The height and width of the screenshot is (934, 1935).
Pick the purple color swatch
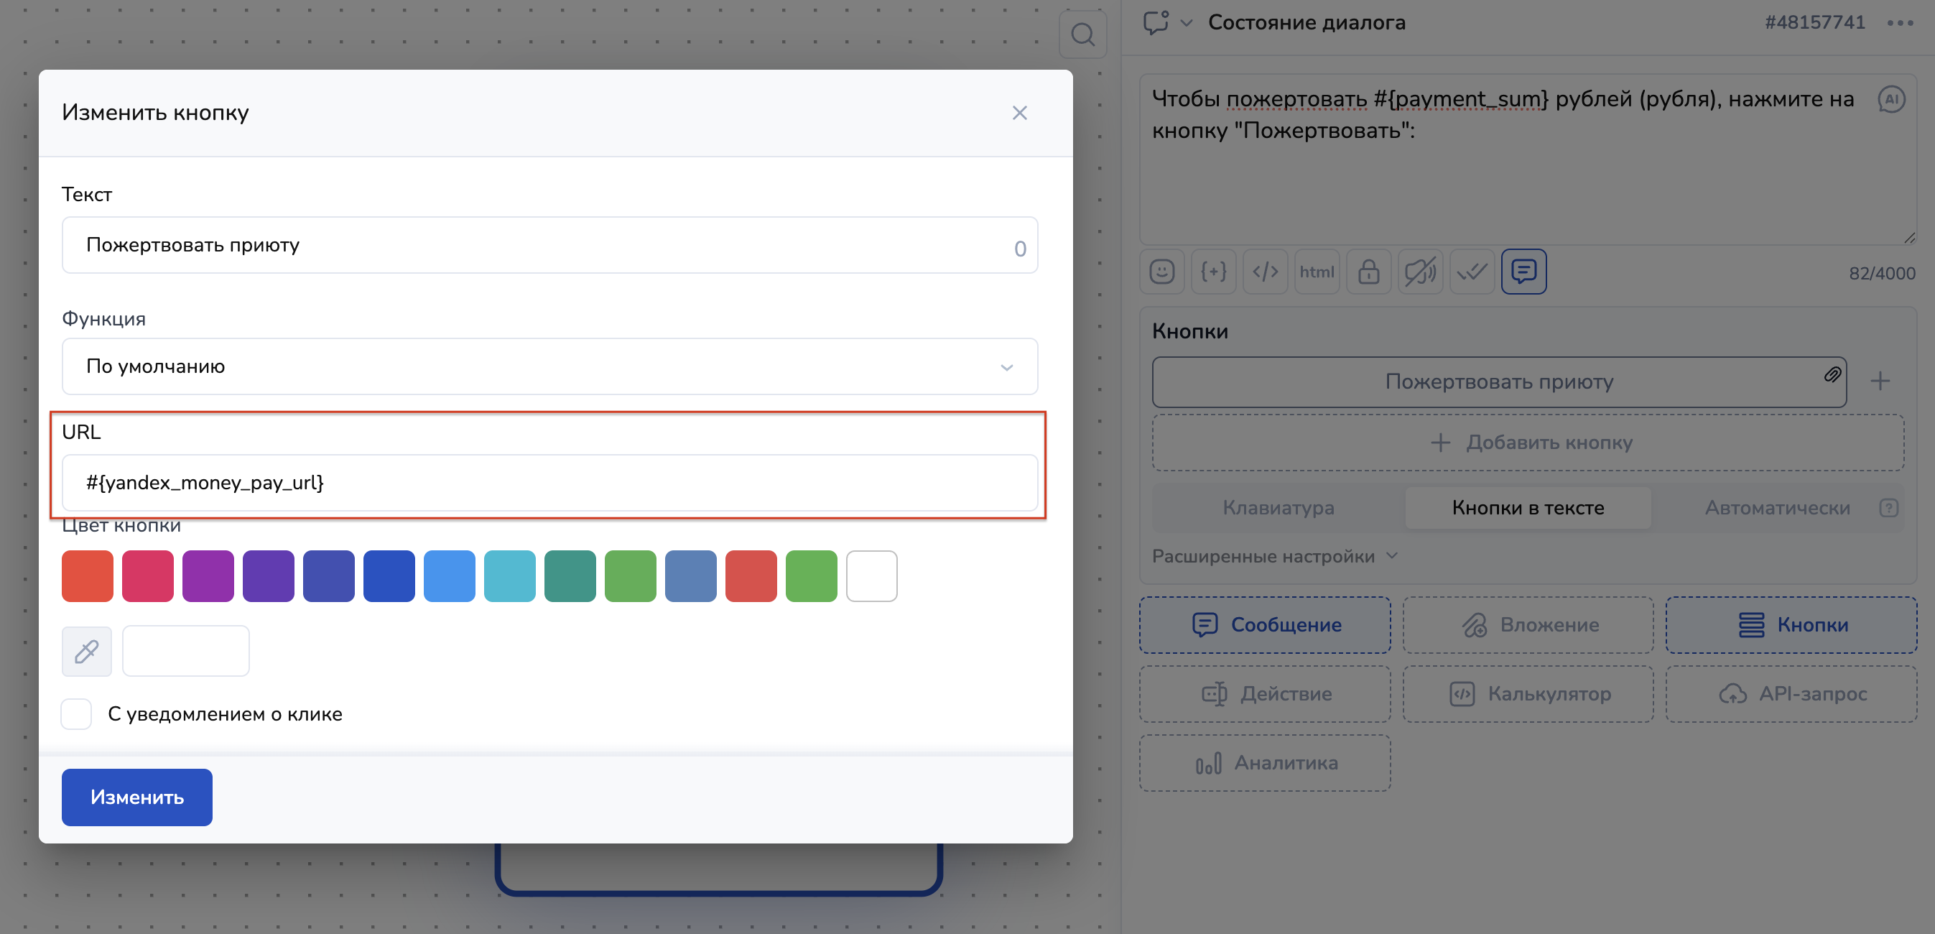tap(208, 576)
